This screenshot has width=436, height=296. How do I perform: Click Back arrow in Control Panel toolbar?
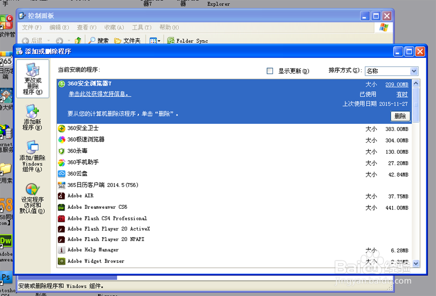coord(25,41)
